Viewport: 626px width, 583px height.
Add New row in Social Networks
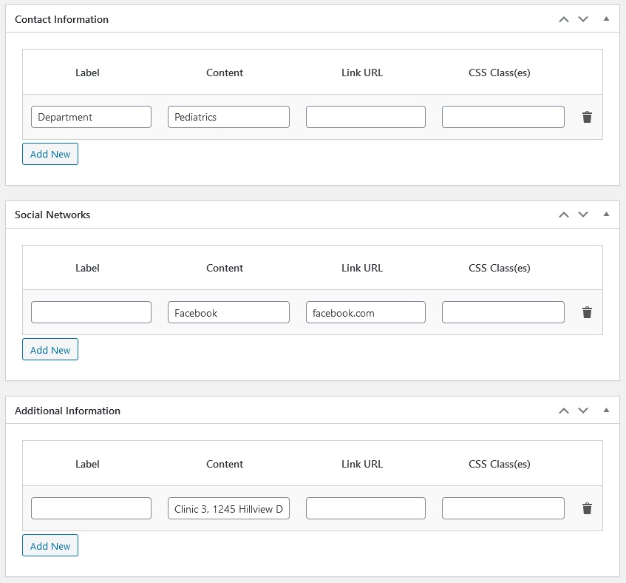click(50, 350)
